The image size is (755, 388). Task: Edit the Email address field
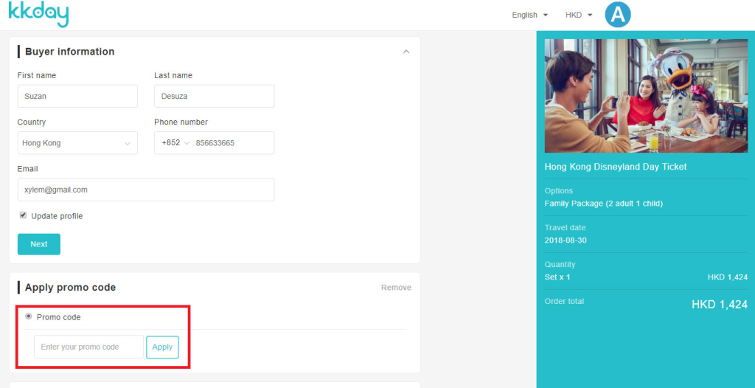pyautogui.click(x=146, y=190)
